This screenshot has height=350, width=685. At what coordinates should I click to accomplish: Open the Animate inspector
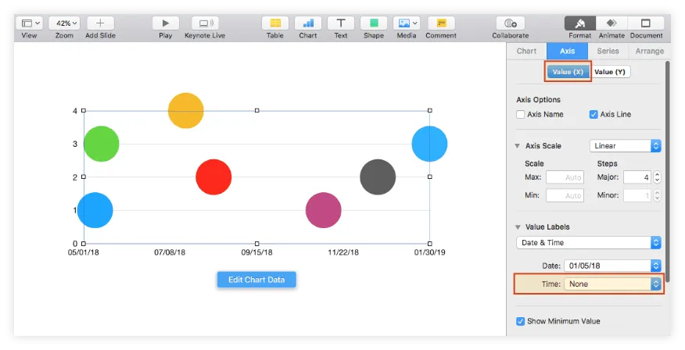point(611,23)
